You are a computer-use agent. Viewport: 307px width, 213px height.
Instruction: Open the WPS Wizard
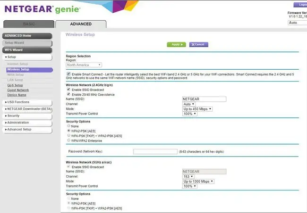pyautogui.click(x=27, y=50)
